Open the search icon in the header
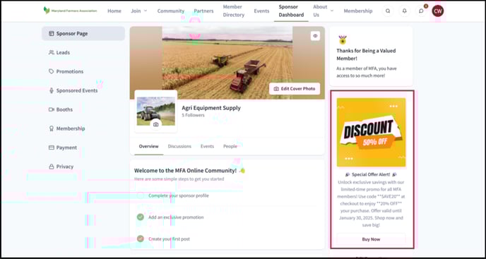 point(388,11)
